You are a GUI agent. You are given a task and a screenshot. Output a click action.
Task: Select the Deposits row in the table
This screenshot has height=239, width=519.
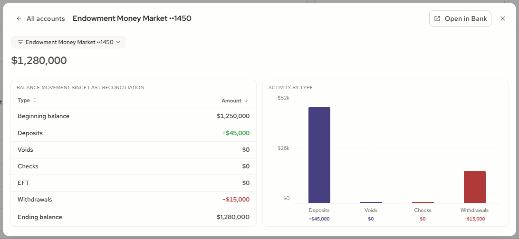134,133
